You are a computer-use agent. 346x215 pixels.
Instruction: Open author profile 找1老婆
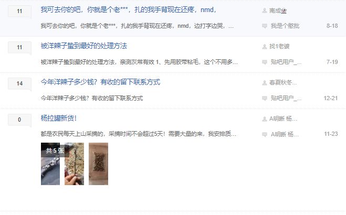pos(279,47)
